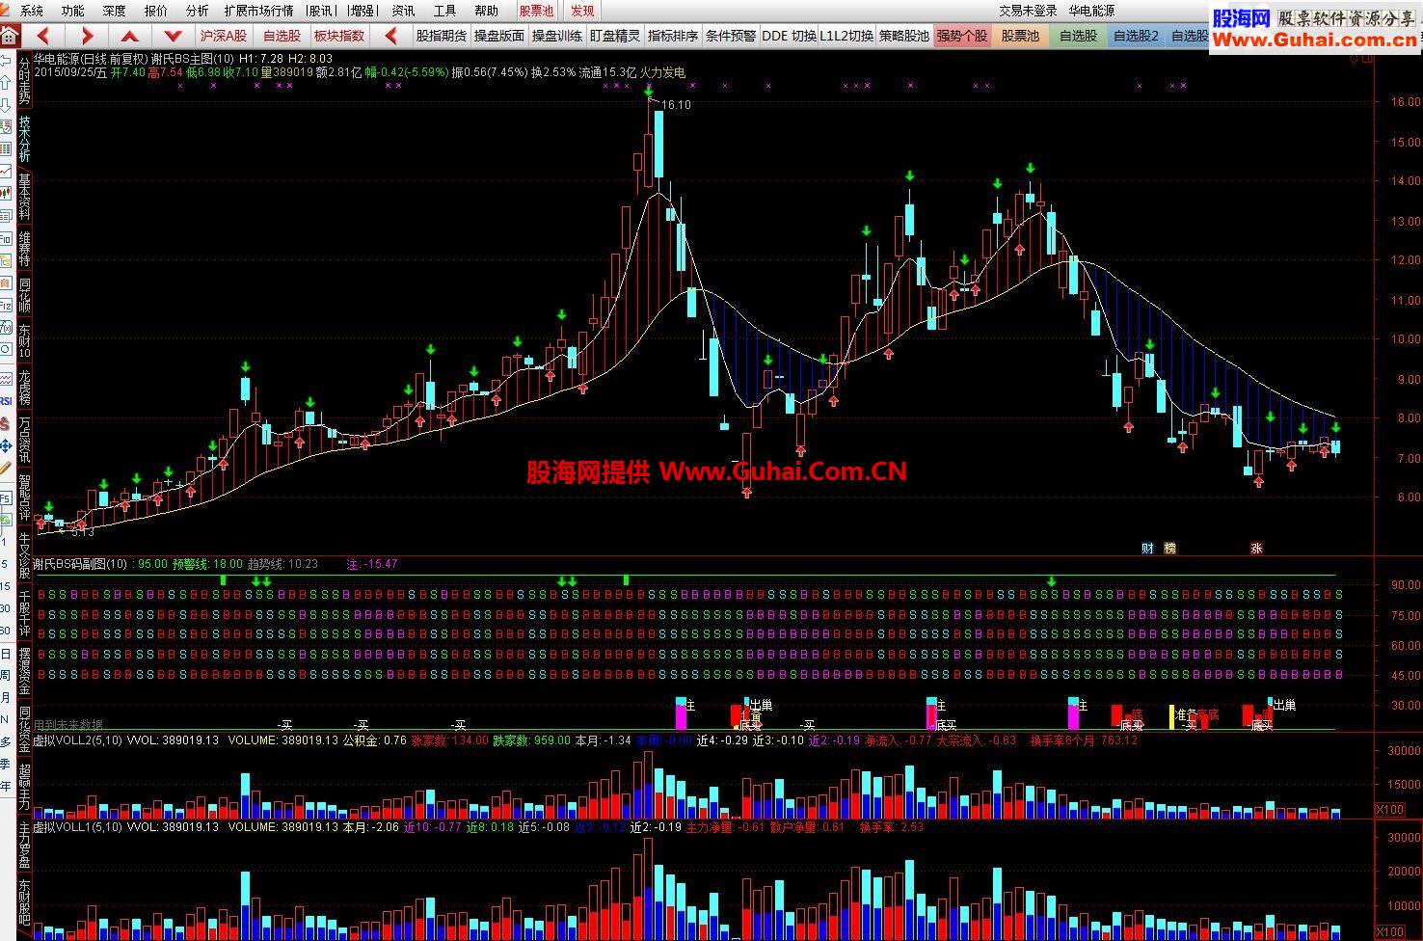Open 策略股池 pool
Image resolution: width=1423 pixels, height=941 pixels.
pos(904,36)
